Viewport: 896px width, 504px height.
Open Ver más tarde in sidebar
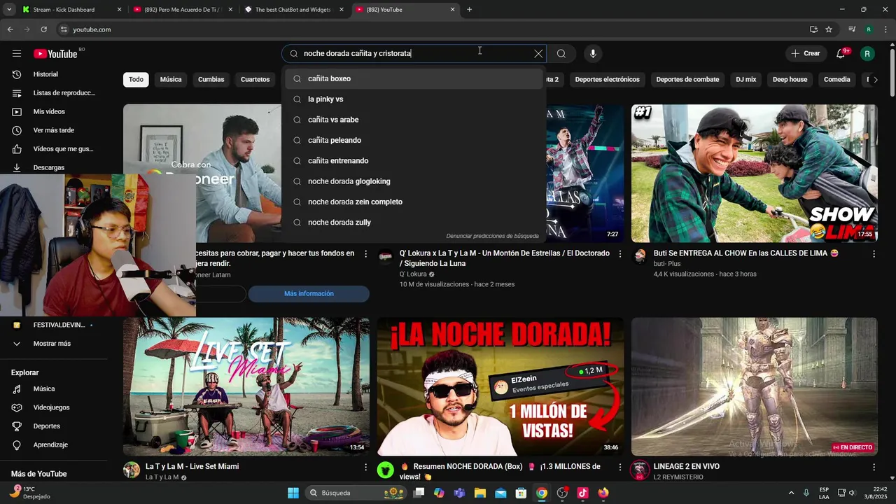[55, 130]
